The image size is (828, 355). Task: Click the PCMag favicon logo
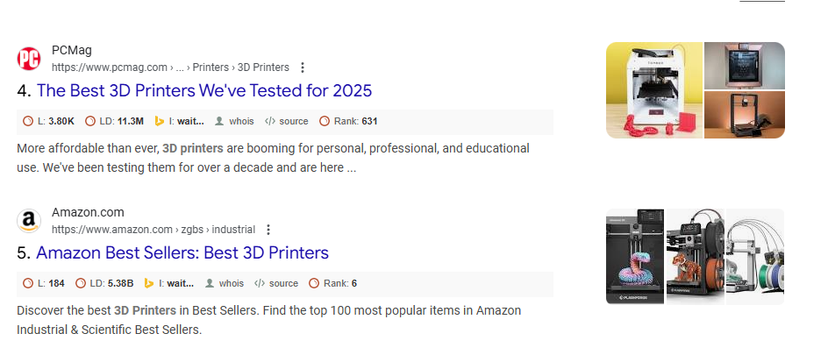pyautogui.click(x=29, y=59)
